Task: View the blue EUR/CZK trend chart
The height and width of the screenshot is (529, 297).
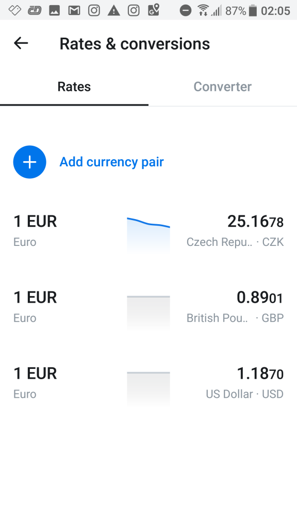Action: point(148,235)
